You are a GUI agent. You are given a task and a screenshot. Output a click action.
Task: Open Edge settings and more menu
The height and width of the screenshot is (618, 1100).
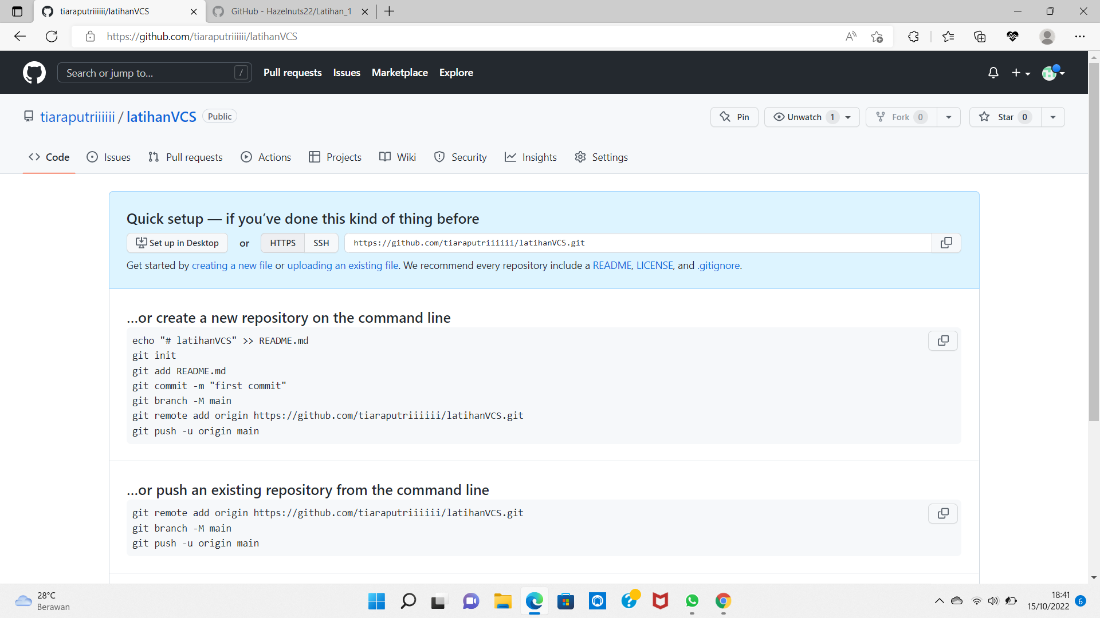point(1080,37)
